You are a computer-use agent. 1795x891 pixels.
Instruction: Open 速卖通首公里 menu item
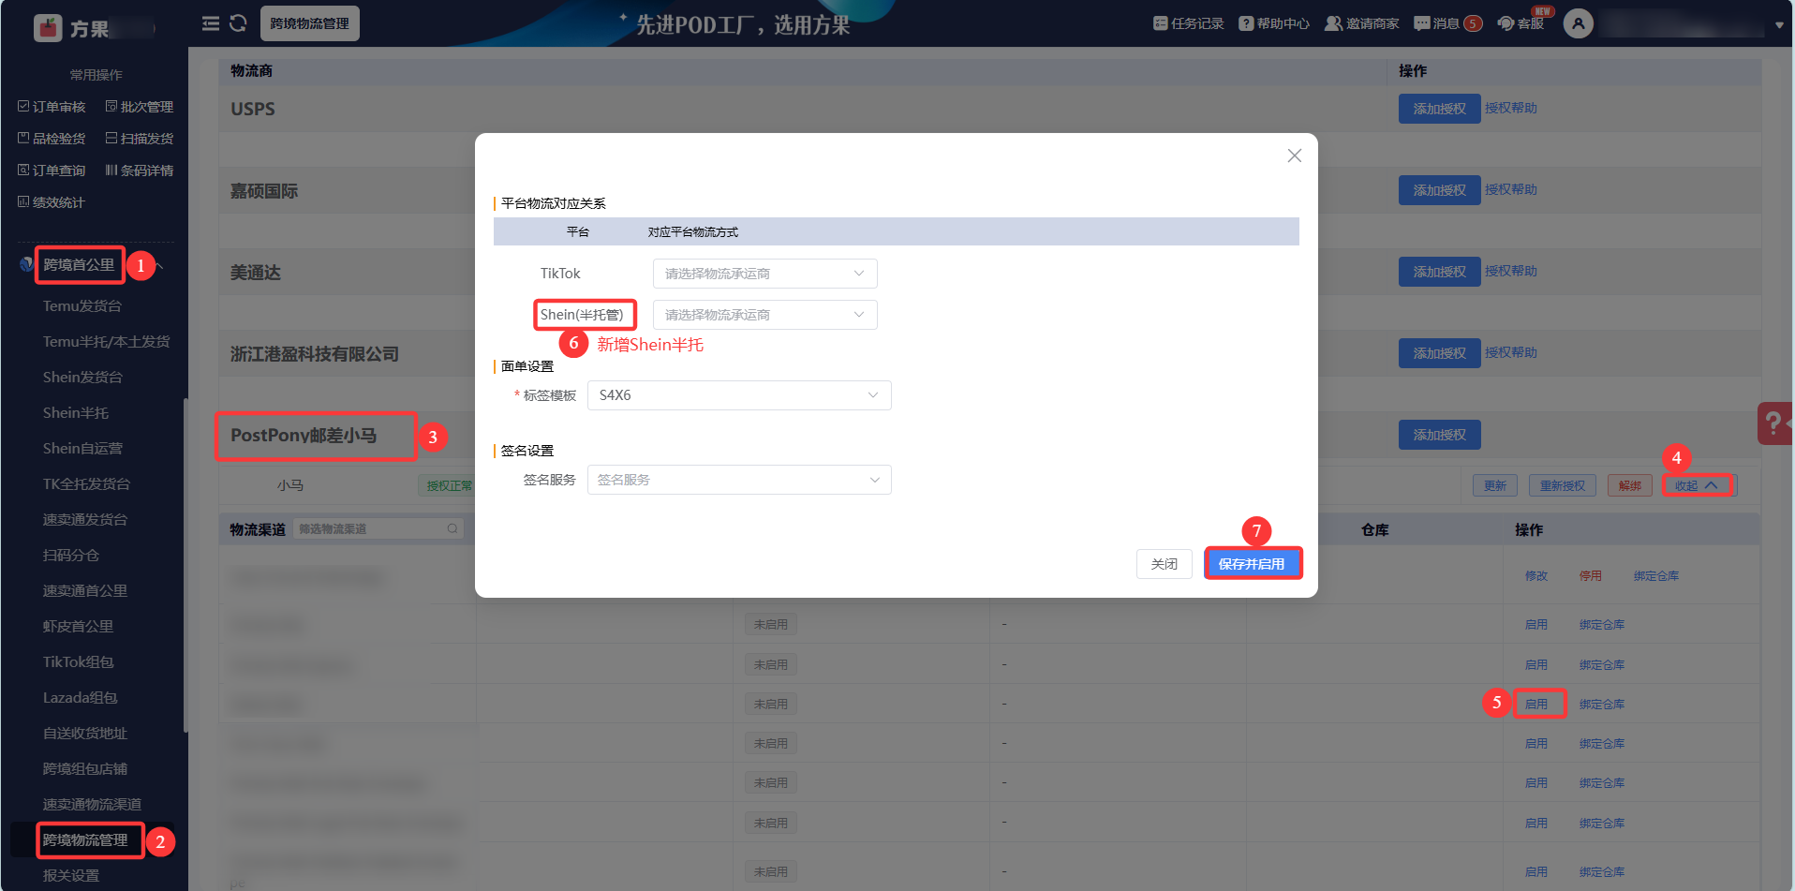coord(85,591)
